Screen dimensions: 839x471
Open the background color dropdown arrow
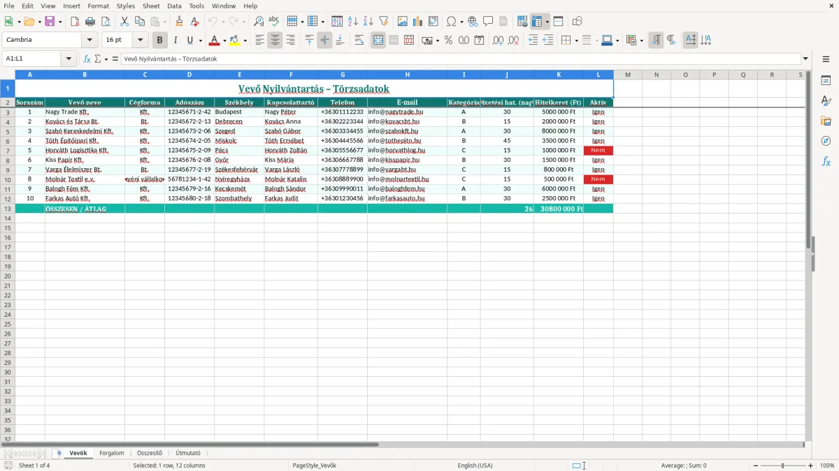click(x=245, y=40)
